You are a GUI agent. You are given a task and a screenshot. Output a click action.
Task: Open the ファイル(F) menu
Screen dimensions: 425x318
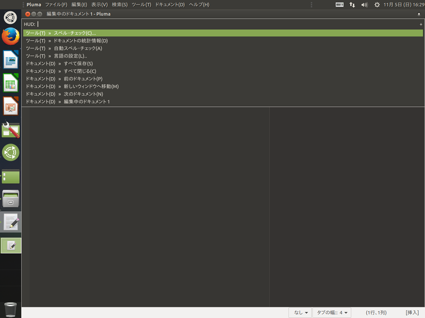pyautogui.click(x=56, y=5)
